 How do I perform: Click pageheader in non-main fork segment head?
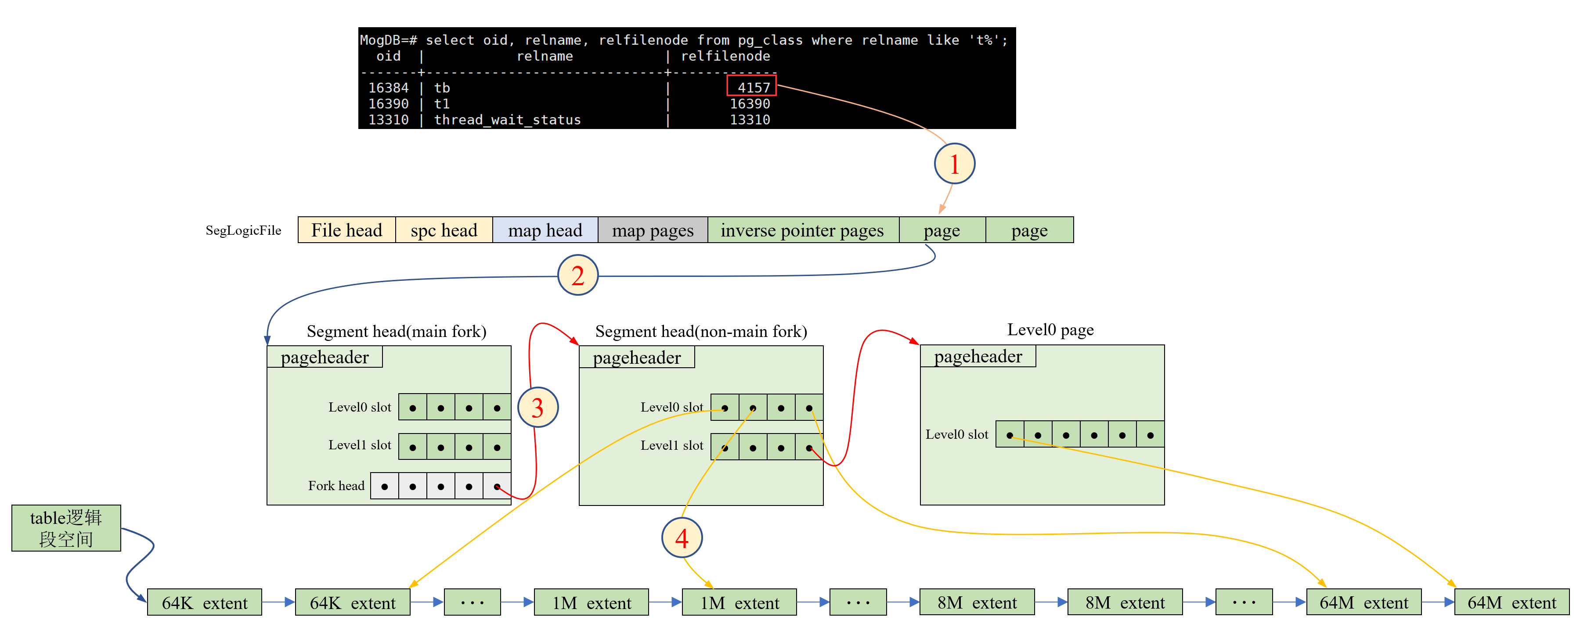click(x=637, y=357)
